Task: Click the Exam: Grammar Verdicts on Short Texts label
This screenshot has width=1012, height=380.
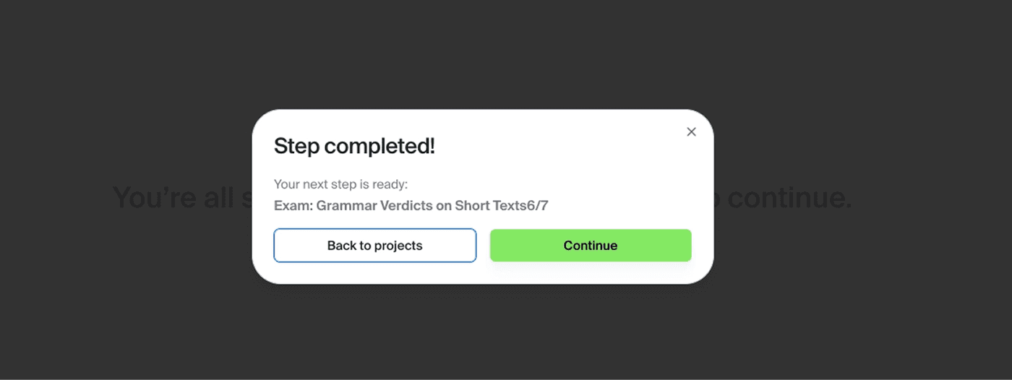Action: point(400,206)
